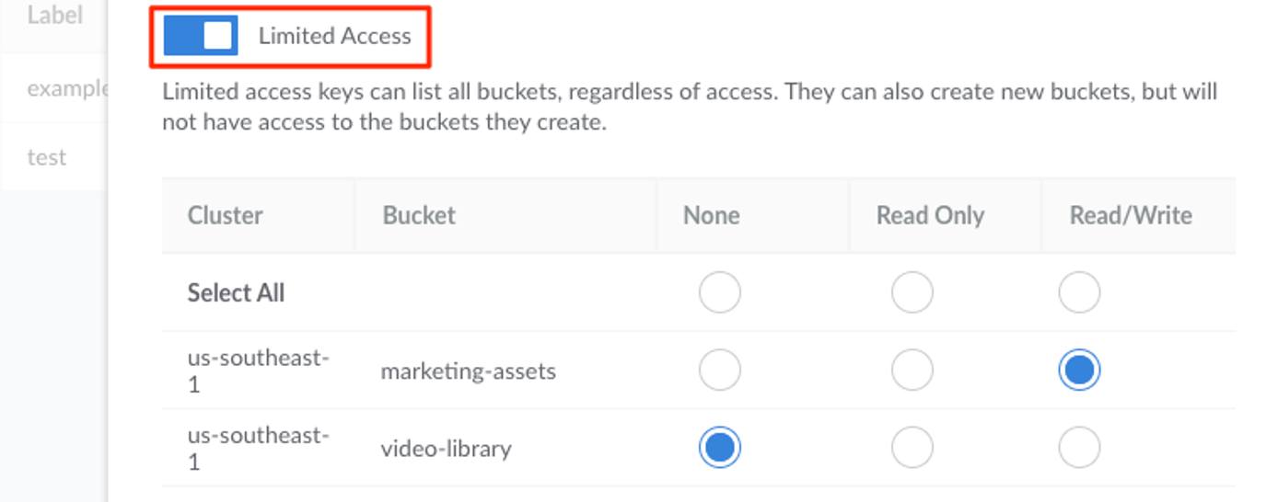Click the marketing-assets bucket name
The height and width of the screenshot is (502, 1278).
click(468, 371)
